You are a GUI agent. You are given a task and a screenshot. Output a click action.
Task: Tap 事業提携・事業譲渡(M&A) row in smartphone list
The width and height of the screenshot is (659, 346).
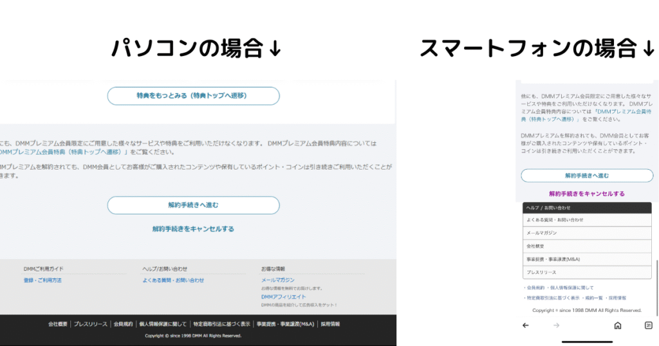pos(587,259)
